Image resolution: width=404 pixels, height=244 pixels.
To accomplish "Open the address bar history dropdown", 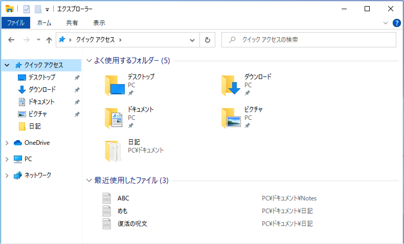I will [x=192, y=40].
